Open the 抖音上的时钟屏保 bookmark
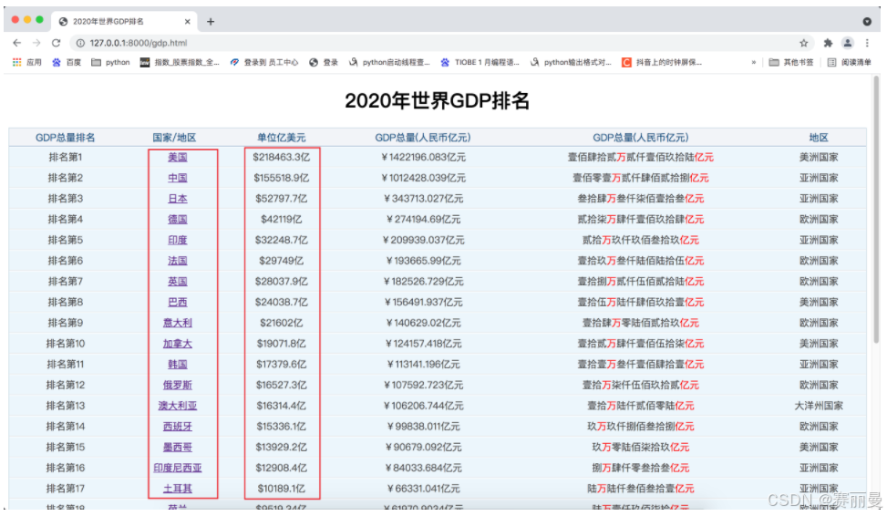 [x=662, y=62]
